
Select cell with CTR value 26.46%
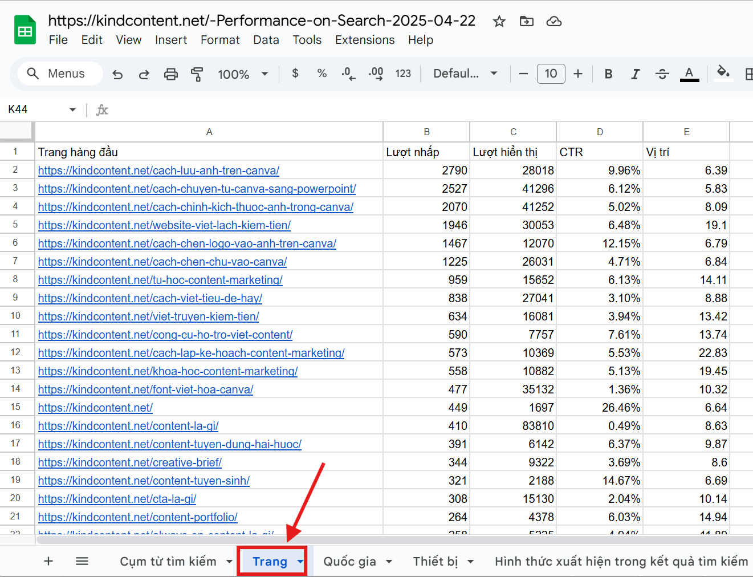pos(600,408)
